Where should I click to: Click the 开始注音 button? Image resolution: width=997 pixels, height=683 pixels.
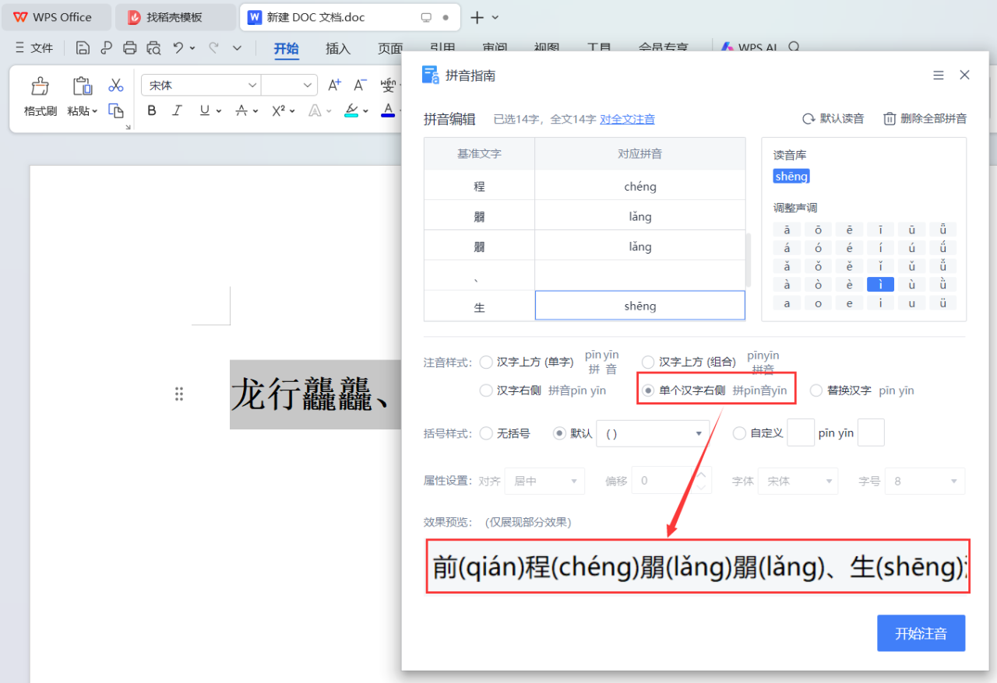(x=921, y=633)
